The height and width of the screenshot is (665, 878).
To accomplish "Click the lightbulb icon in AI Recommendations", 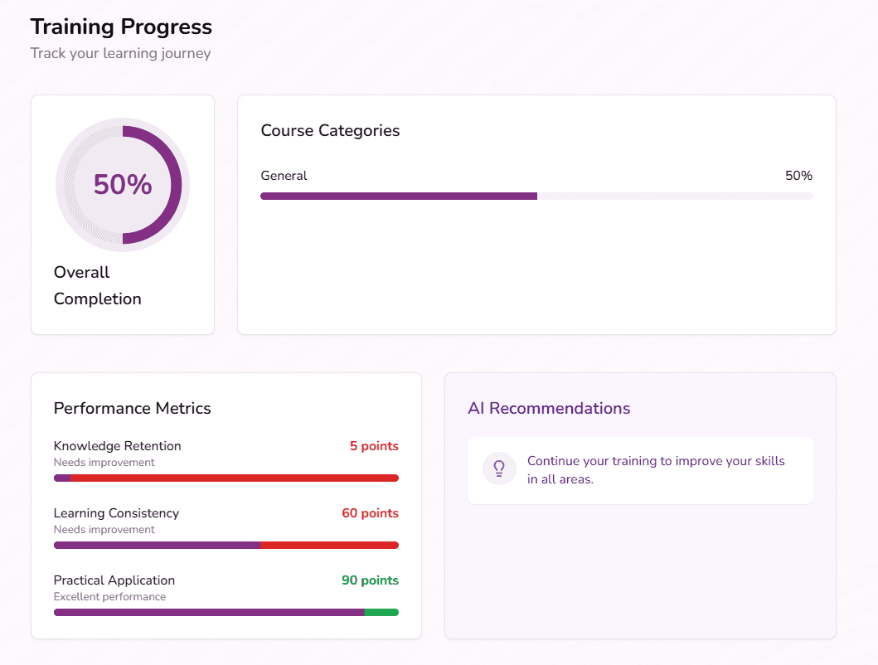I will coord(499,468).
